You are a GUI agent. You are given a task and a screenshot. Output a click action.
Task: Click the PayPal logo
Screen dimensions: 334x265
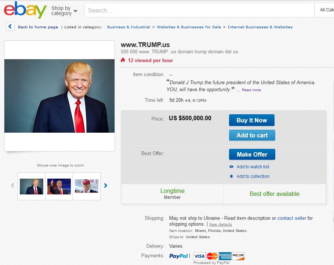[178, 256]
